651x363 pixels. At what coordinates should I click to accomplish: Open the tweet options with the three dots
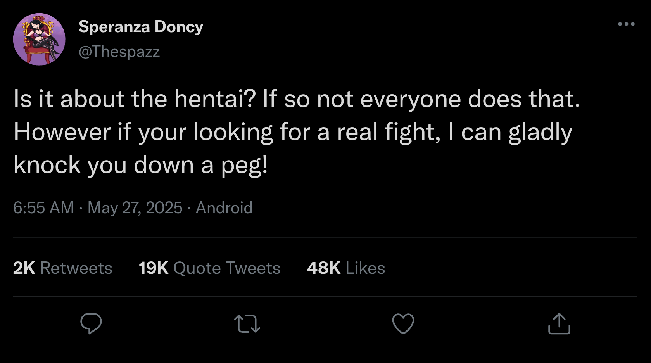(x=626, y=24)
